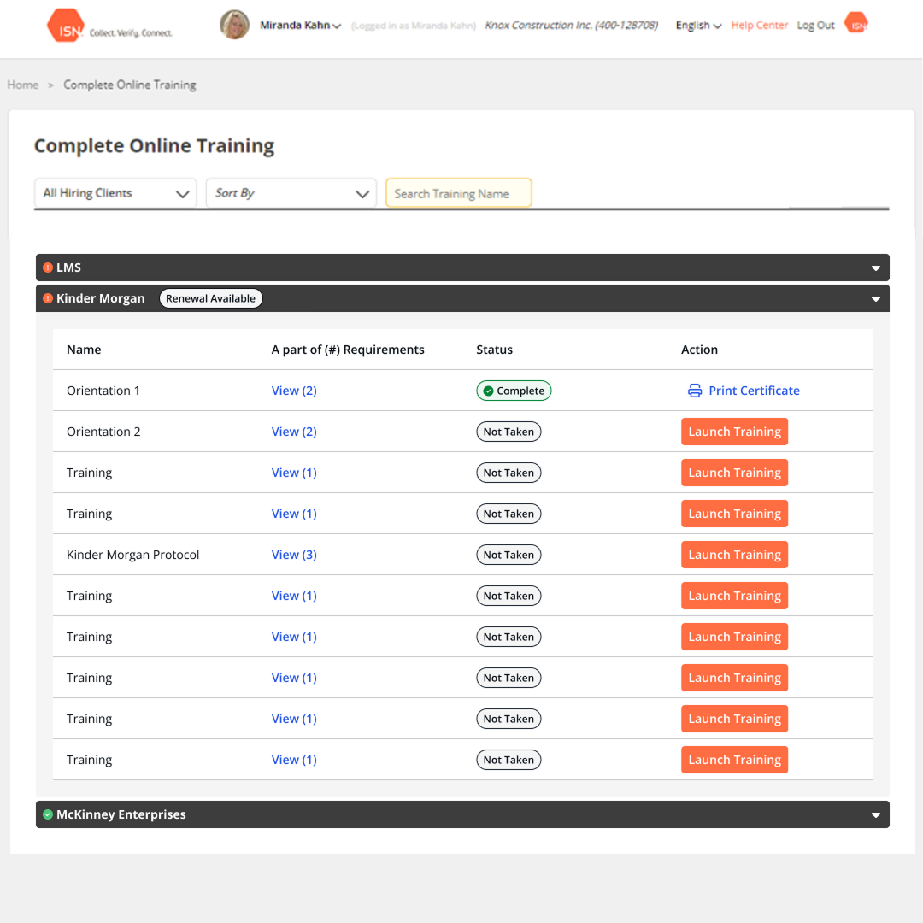923x923 pixels.
Task: Click the McKinney Enterprises green check icon
Action: pos(48,814)
